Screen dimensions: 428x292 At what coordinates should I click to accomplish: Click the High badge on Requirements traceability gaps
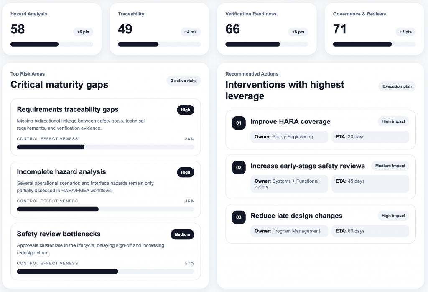point(186,110)
